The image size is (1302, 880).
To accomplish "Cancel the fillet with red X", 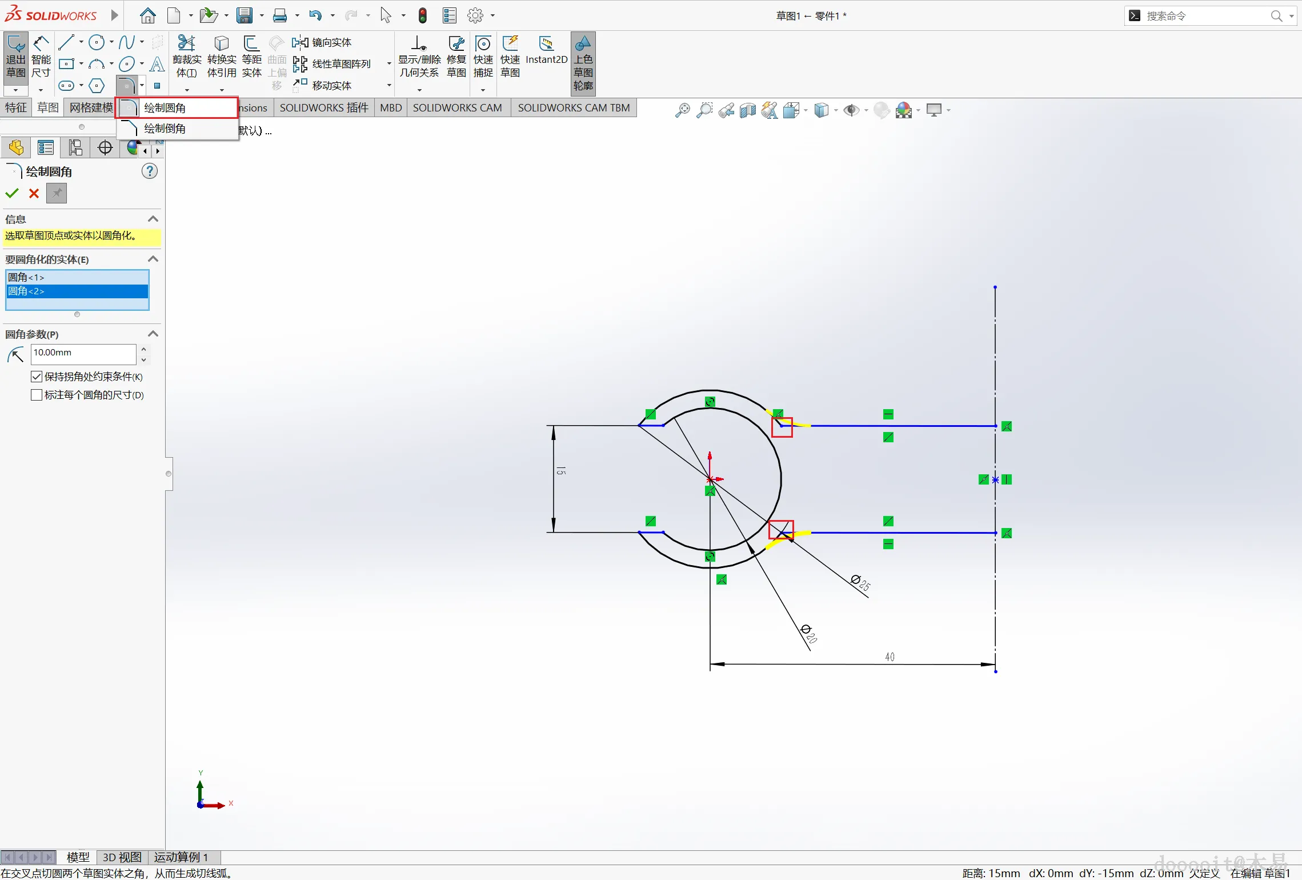I will click(x=34, y=193).
